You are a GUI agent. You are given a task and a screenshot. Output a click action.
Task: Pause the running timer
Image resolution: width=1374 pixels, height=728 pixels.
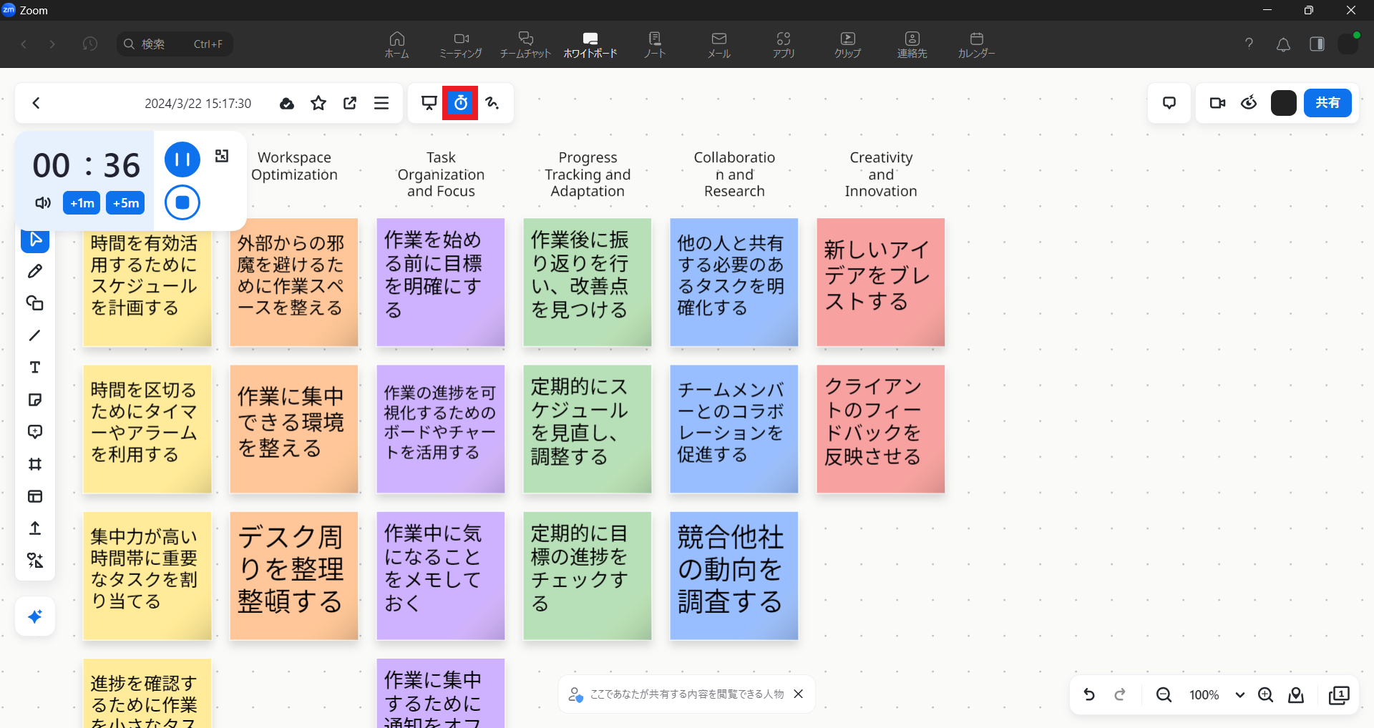pos(182,159)
